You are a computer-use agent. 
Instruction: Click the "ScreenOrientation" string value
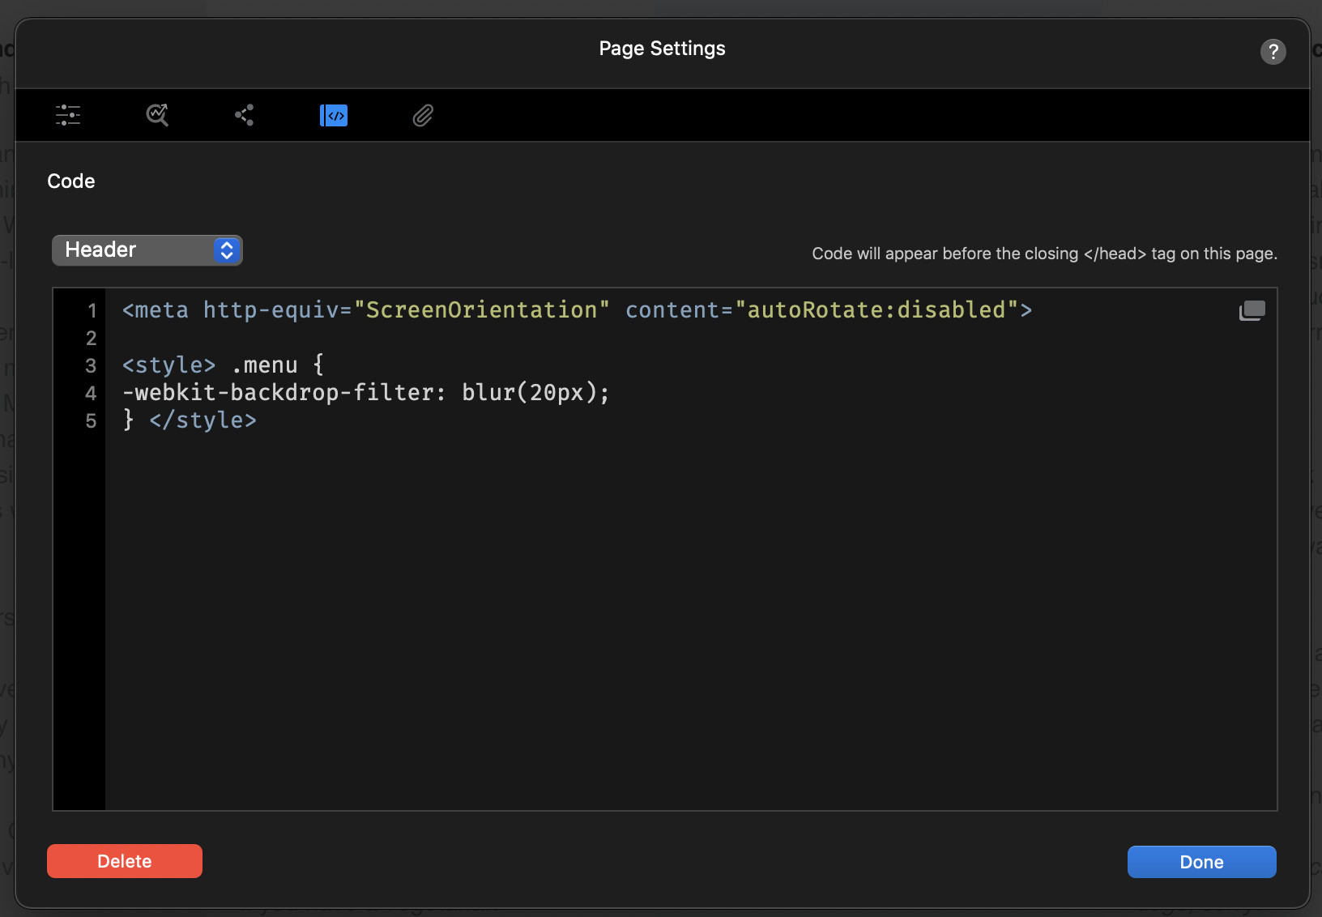pos(481,310)
